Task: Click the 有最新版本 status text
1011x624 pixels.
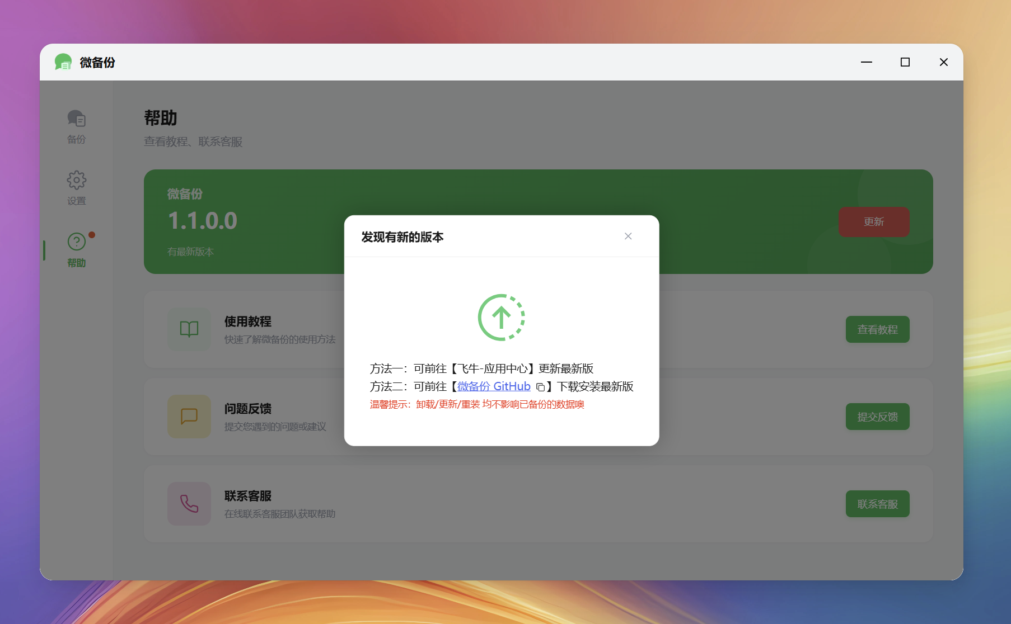Action: [x=190, y=252]
